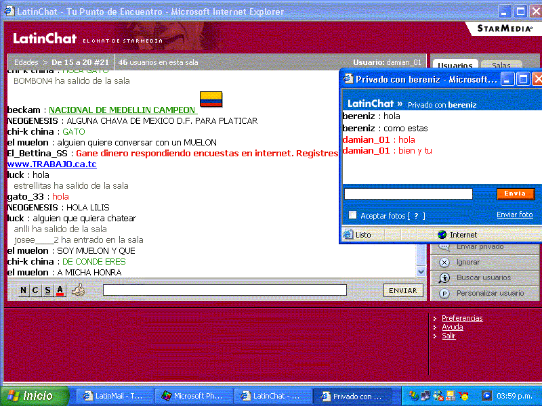Image resolution: width=542 pixels, height=406 pixels.
Task: Click NACIONAL DE MEDELLIN CAMPEON green text
Action: (x=123, y=110)
